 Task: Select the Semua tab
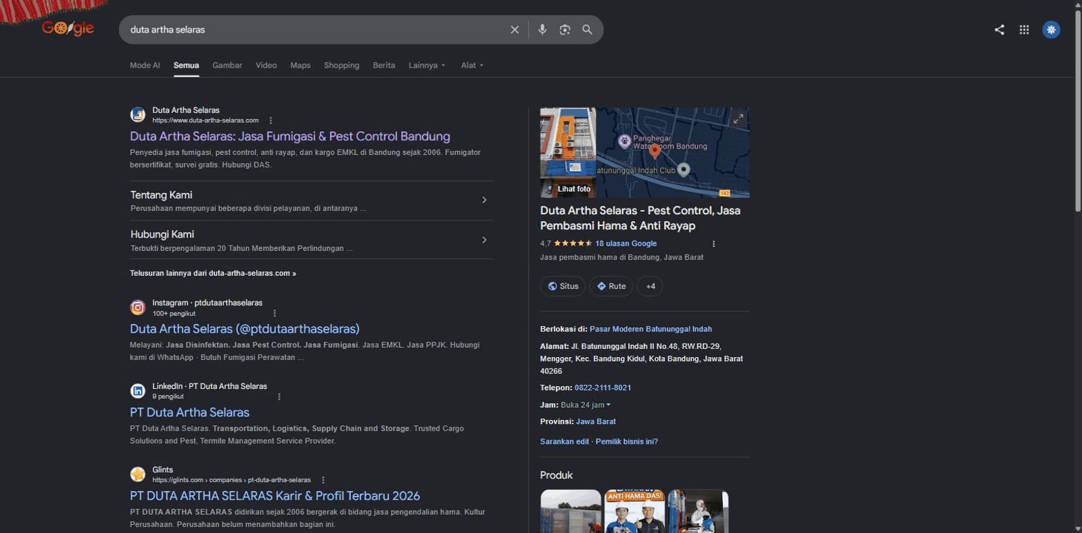(x=186, y=66)
